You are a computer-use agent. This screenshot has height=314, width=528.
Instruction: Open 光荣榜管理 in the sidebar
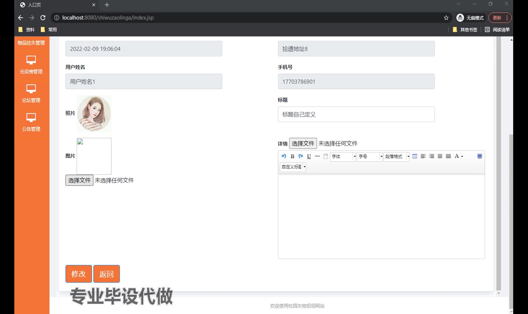coord(31,65)
